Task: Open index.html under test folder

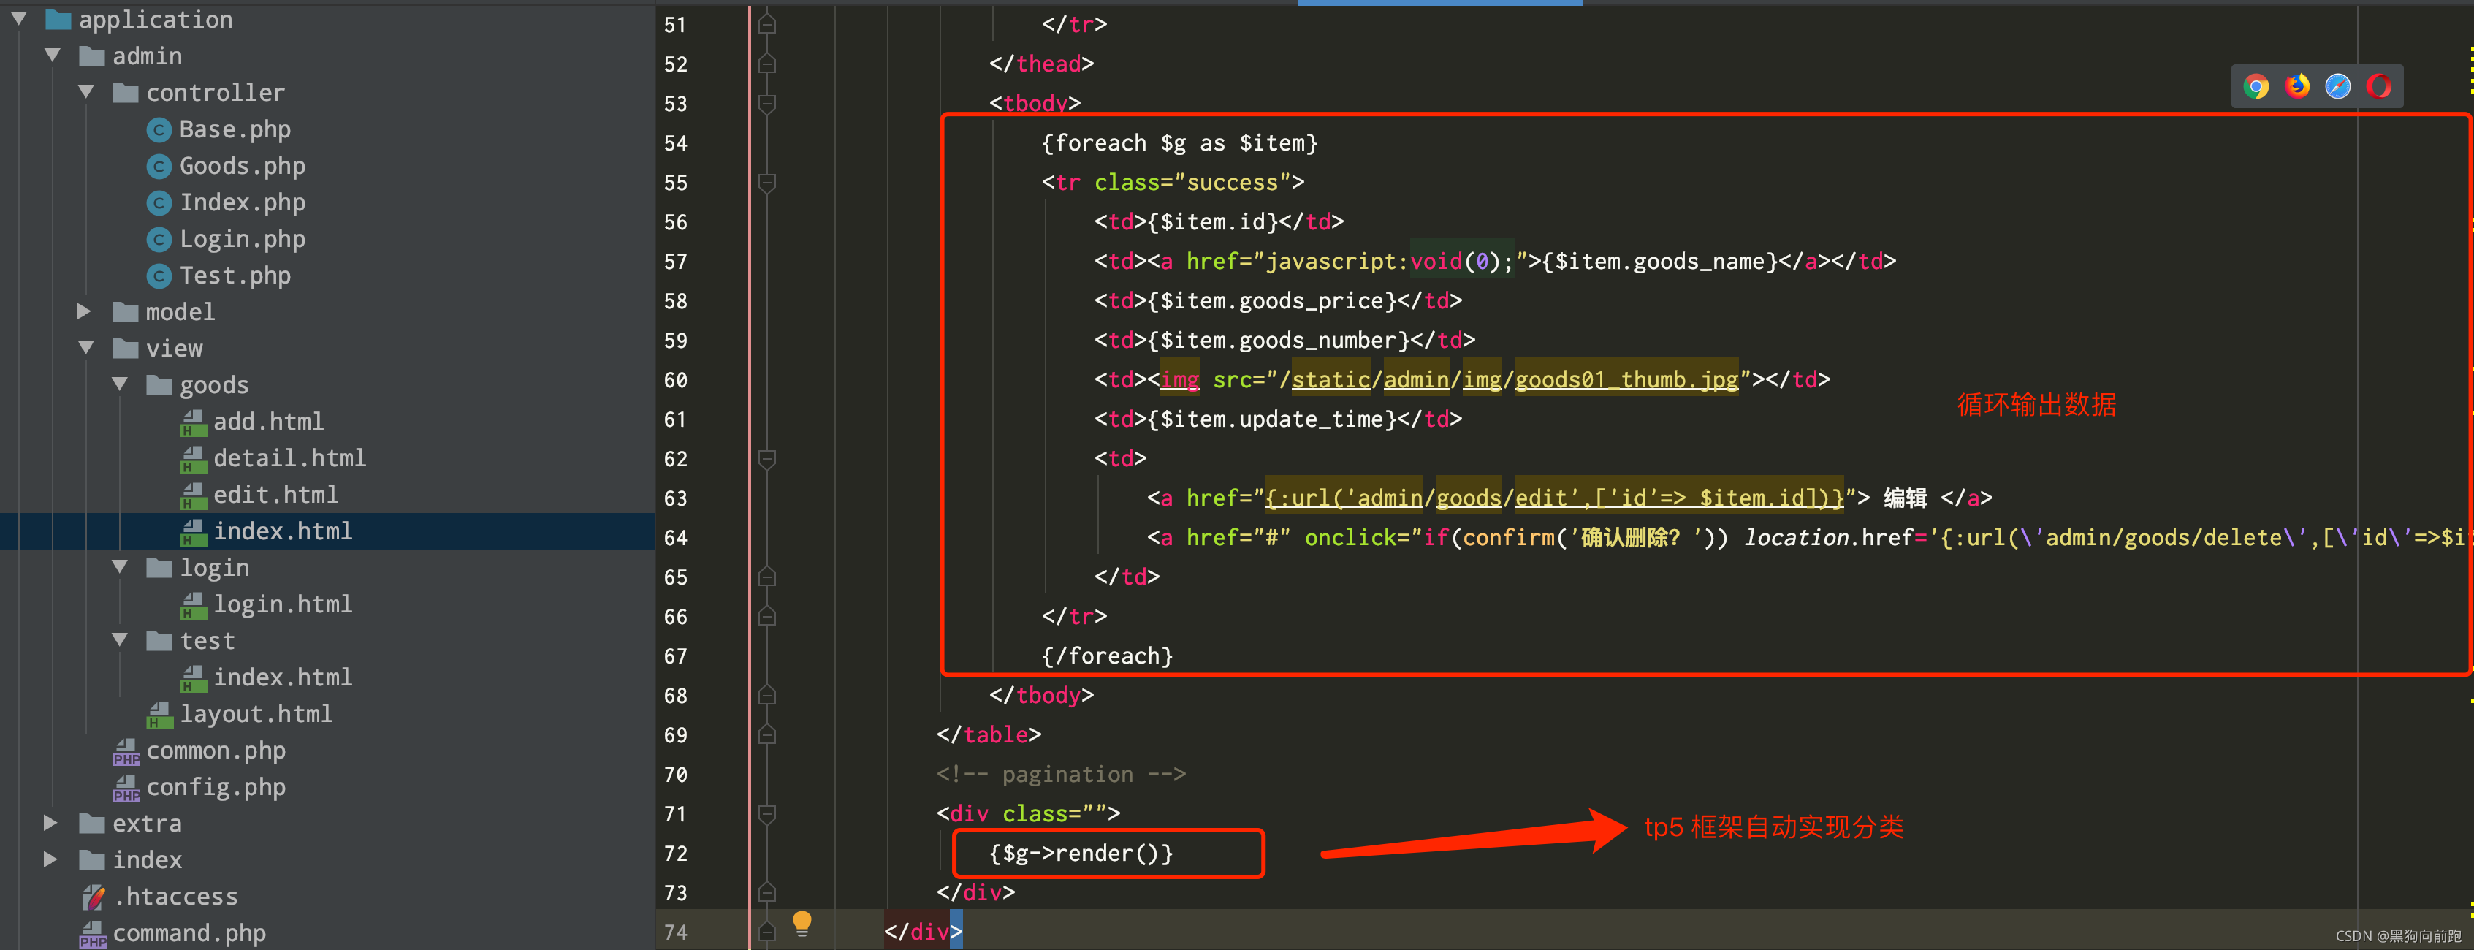Action: tap(282, 677)
